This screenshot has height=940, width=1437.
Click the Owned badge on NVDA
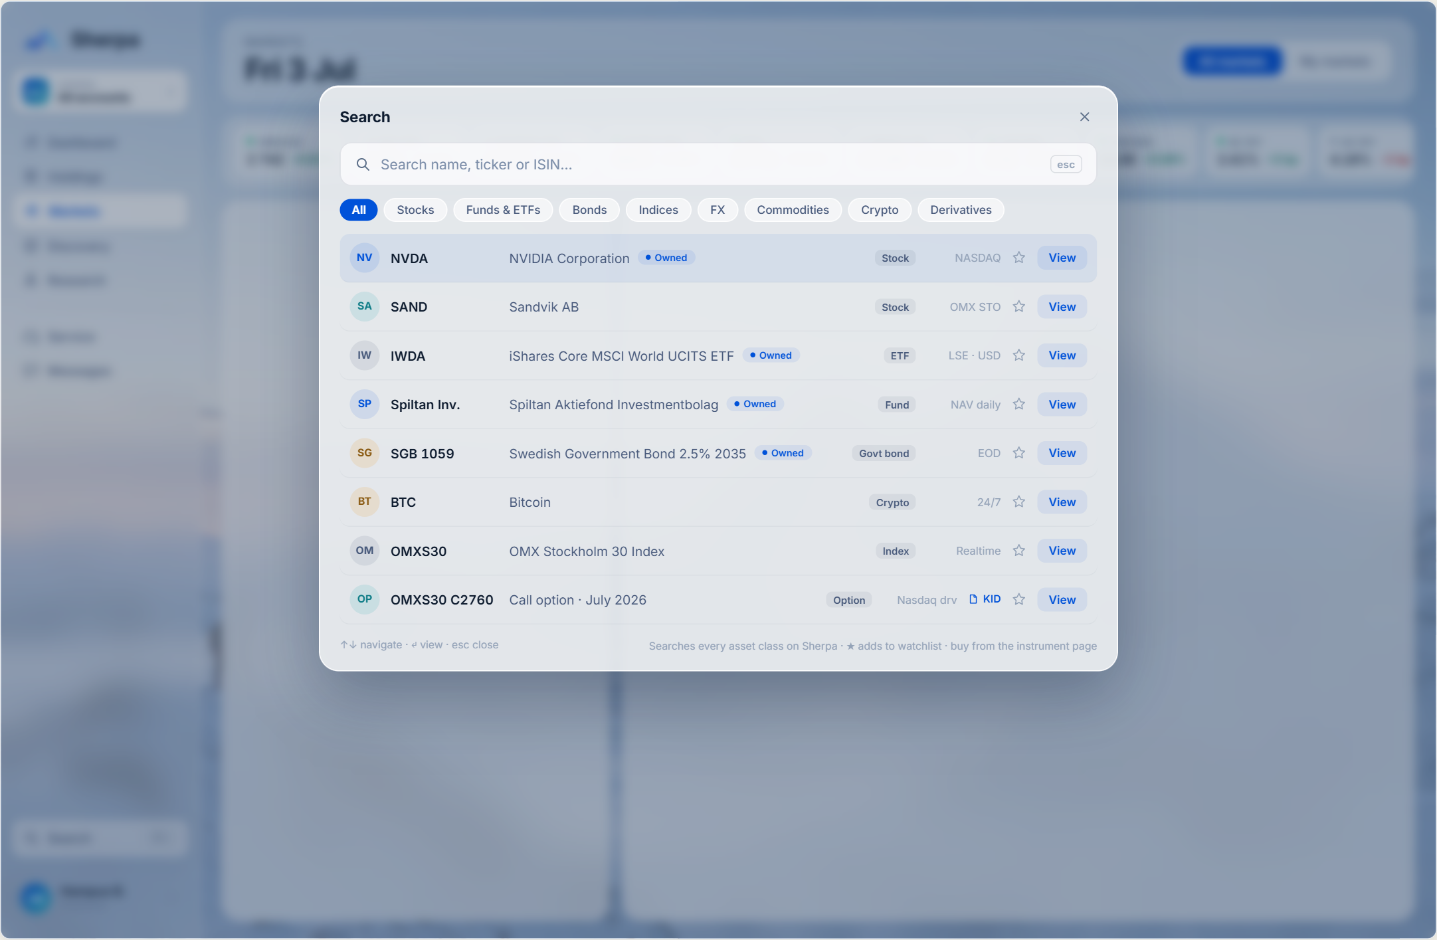coord(666,258)
